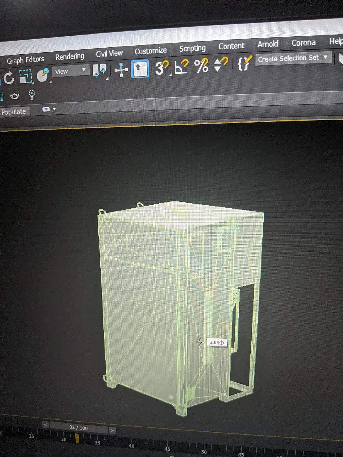This screenshot has width=343, height=457.
Task: Open the View reference coordinate dropdown
Action: click(71, 71)
